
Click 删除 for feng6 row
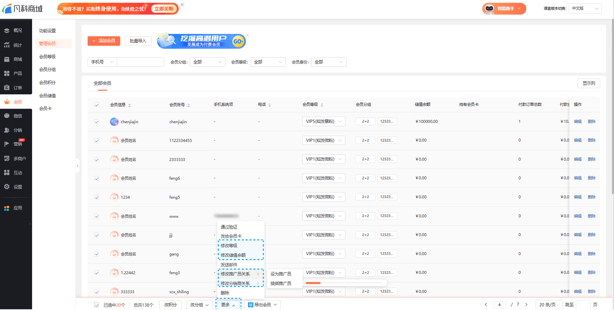click(x=592, y=178)
